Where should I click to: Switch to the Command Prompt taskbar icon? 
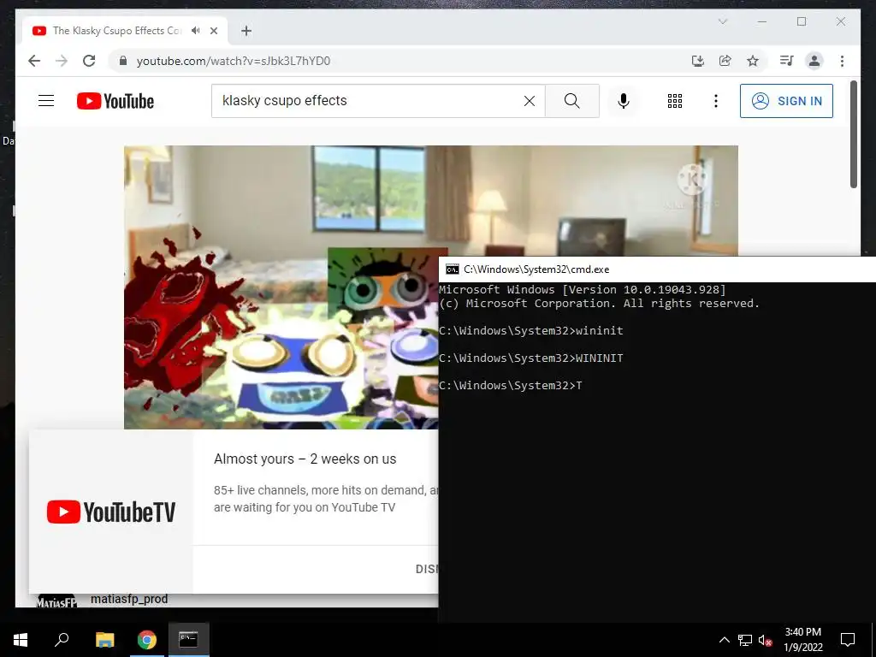pyautogui.click(x=188, y=640)
